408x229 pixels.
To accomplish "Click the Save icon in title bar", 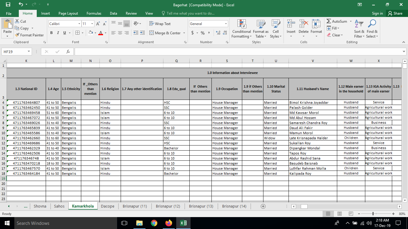I will pyautogui.click(x=8, y=4).
